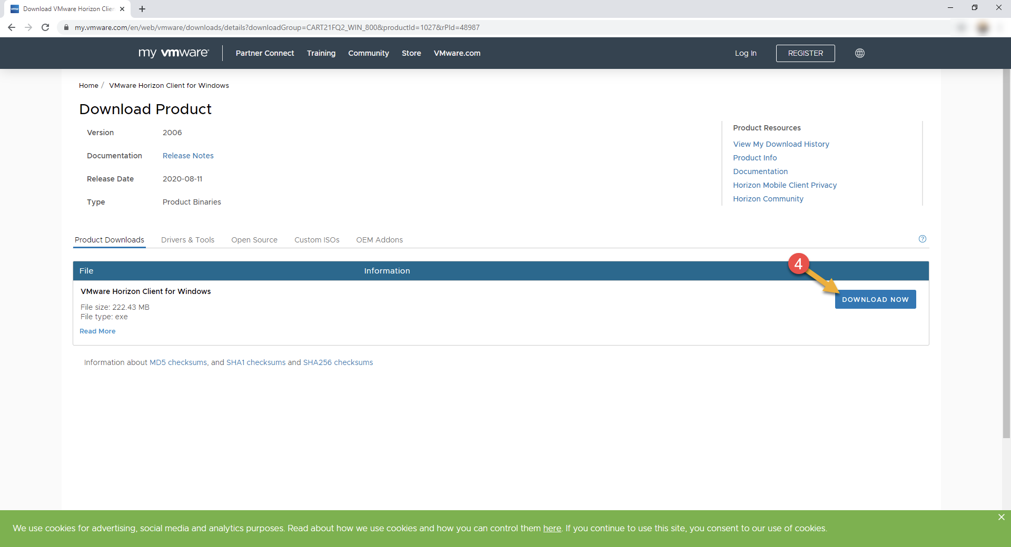Viewport: 1011px width, 547px height.
Task: Click the padlock site security icon
Action: pos(66,27)
